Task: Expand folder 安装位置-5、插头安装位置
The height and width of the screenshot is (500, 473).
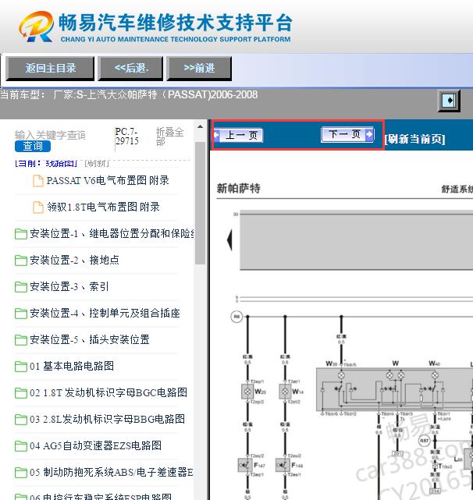Action: pos(89,339)
